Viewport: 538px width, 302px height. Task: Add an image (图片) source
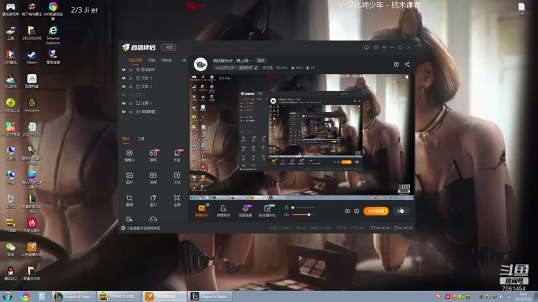click(x=129, y=177)
